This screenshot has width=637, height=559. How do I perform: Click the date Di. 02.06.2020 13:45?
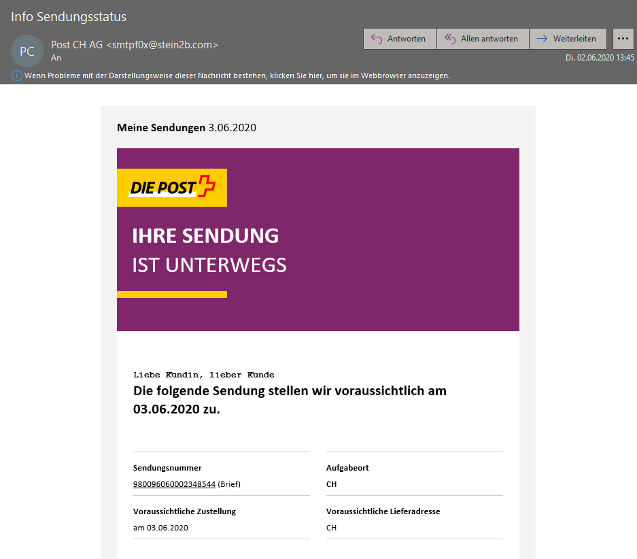tap(600, 58)
